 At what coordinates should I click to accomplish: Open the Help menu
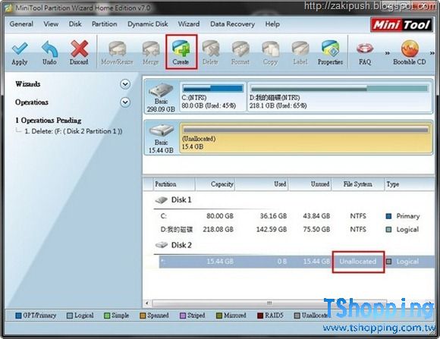pyautogui.click(x=272, y=24)
